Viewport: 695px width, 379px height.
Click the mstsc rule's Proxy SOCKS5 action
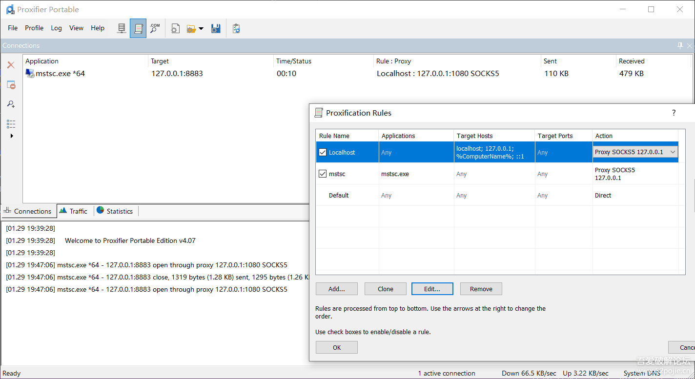(x=615, y=174)
